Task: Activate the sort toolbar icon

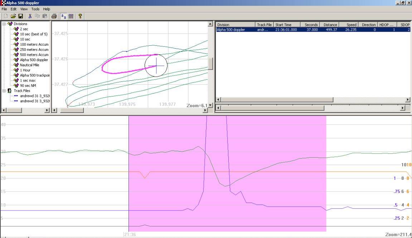Action: tap(63, 16)
